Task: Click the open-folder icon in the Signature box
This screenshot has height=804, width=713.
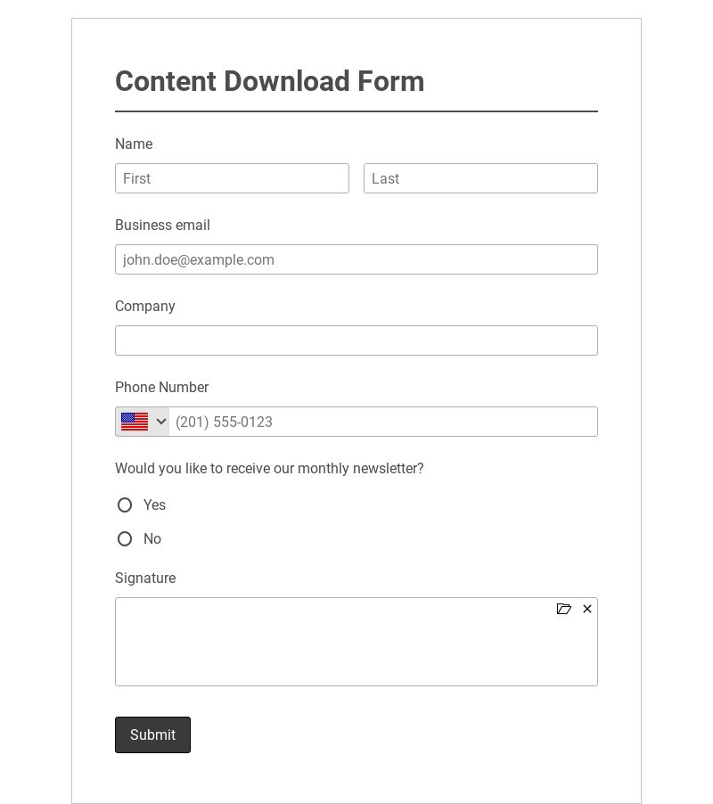Action: tap(563, 609)
